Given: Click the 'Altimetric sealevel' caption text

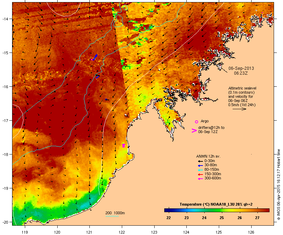Looking at the screenshot, I should [242, 88].
